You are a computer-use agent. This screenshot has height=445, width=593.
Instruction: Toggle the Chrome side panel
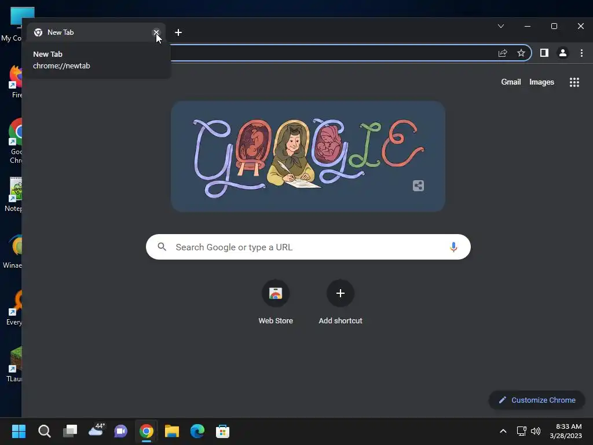[544, 53]
